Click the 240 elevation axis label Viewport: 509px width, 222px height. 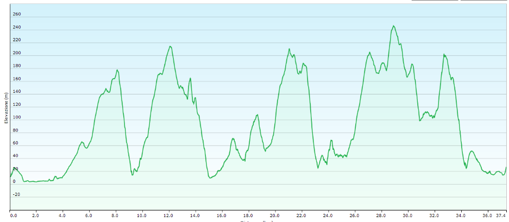coord(16,27)
